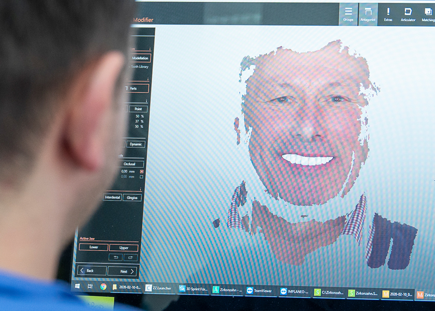Set Upper as the active jaw
This screenshot has height=311, width=435.
(124, 248)
